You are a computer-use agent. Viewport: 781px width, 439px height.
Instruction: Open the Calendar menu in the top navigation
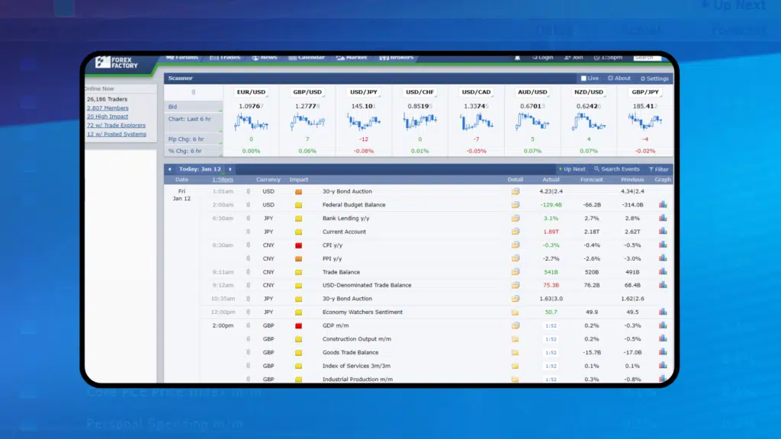[x=307, y=57]
